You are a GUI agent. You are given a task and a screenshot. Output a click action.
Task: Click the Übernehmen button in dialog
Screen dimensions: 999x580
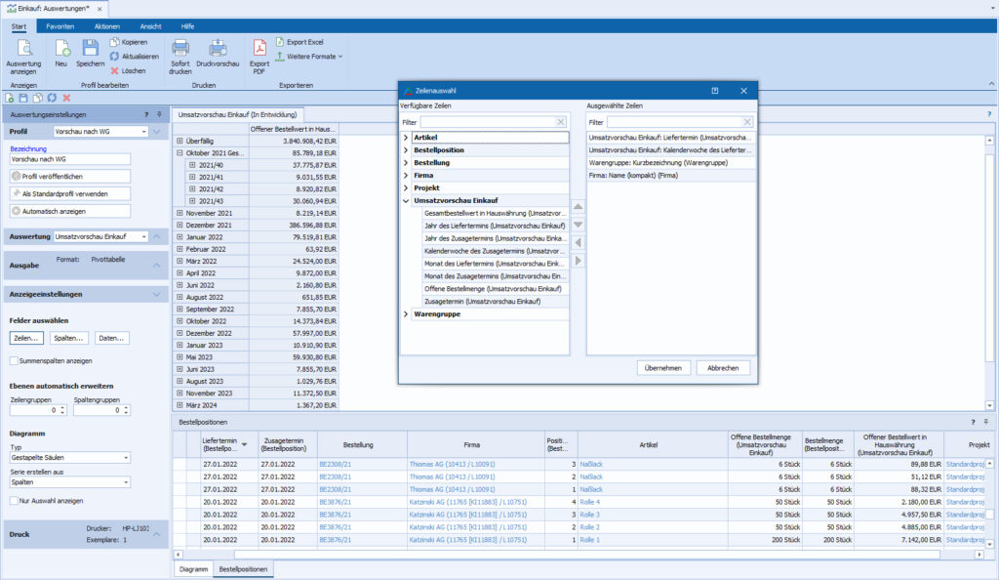(664, 368)
